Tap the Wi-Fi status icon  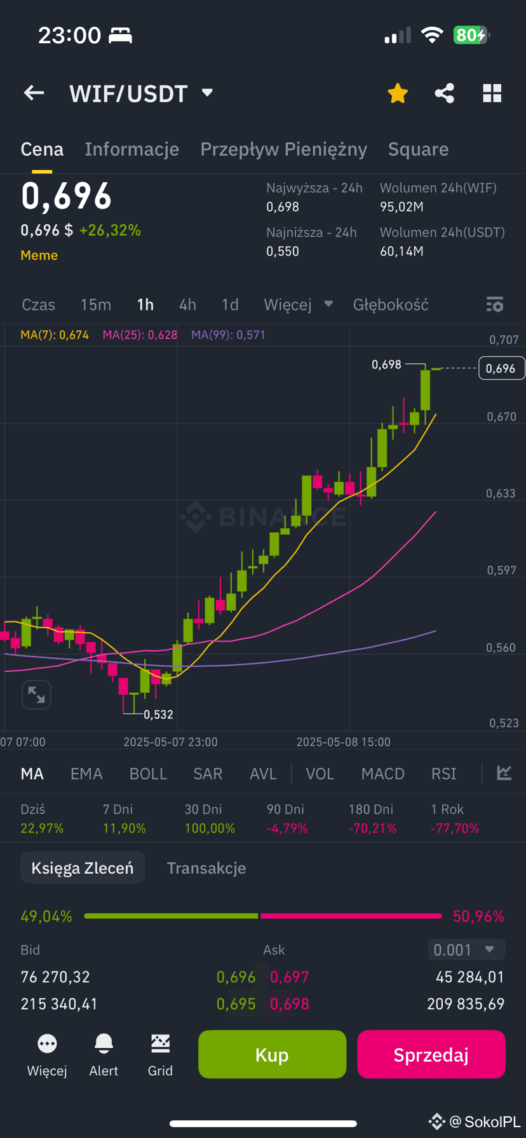[x=432, y=35]
